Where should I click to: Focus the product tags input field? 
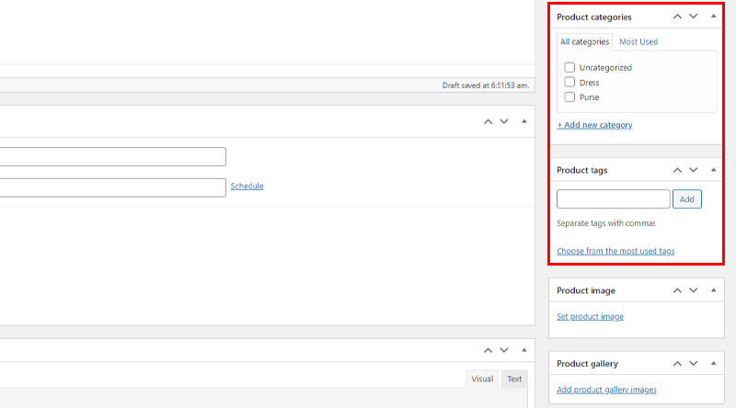pos(614,198)
